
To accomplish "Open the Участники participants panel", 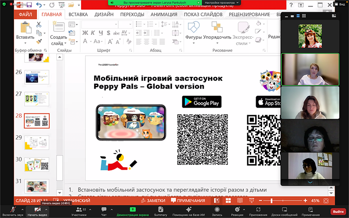I will (x=79, y=211).
